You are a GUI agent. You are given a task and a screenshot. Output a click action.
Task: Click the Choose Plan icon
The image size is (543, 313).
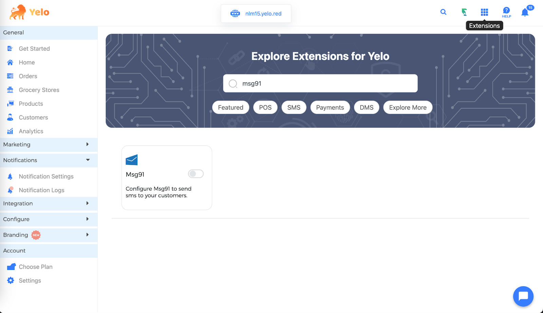[x=11, y=267]
